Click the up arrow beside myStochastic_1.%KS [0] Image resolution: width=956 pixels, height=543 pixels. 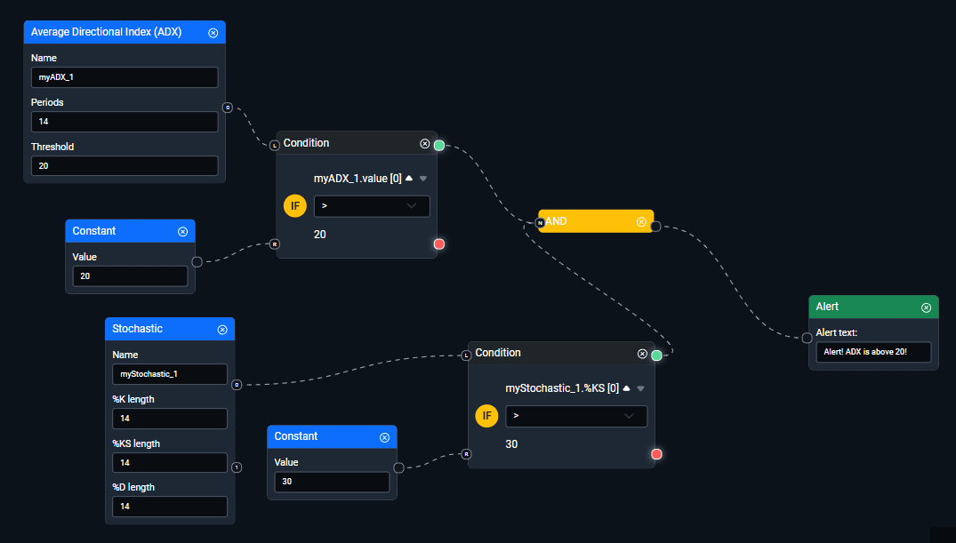pyautogui.click(x=626, y=389)
